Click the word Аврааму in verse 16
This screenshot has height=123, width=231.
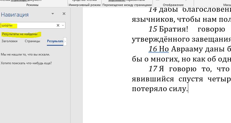point(186,49)
